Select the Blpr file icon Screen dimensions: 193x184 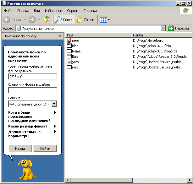[69, 46]
